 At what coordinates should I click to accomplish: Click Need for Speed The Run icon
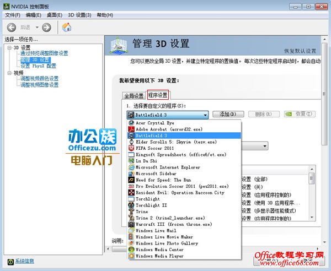tap(131, 180)
